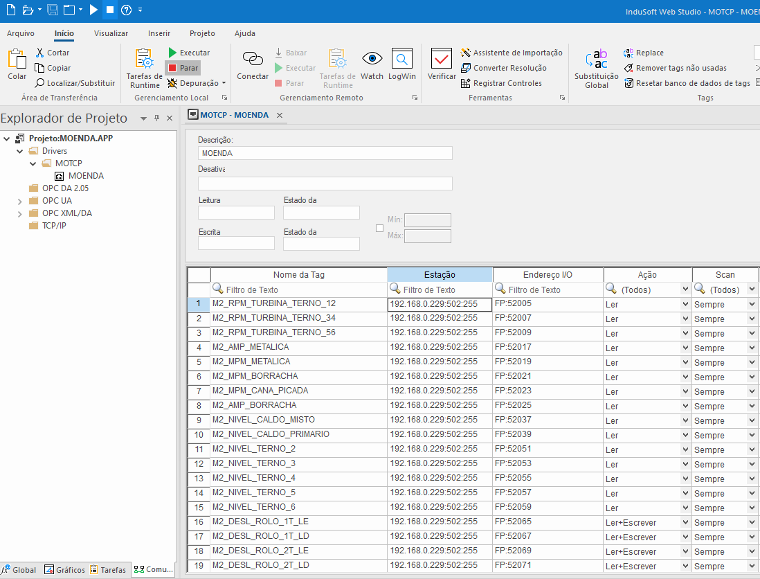Open Tarefas de Runtime in Gerenciamento Local
This screenshot has height=579, width=760.
coord(145,69)
